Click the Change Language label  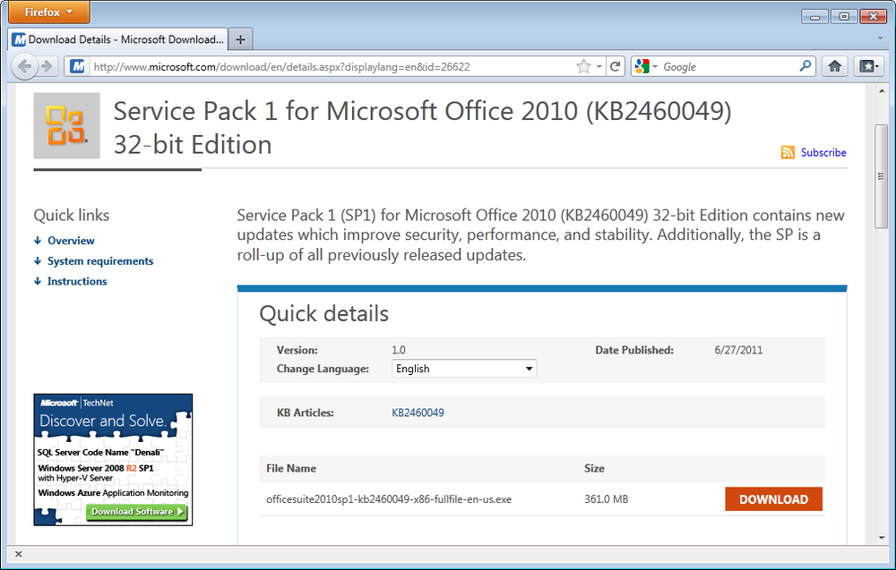323,369
